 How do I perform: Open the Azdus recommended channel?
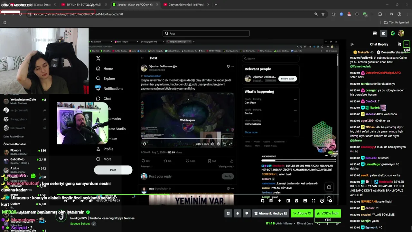(24, 170)
